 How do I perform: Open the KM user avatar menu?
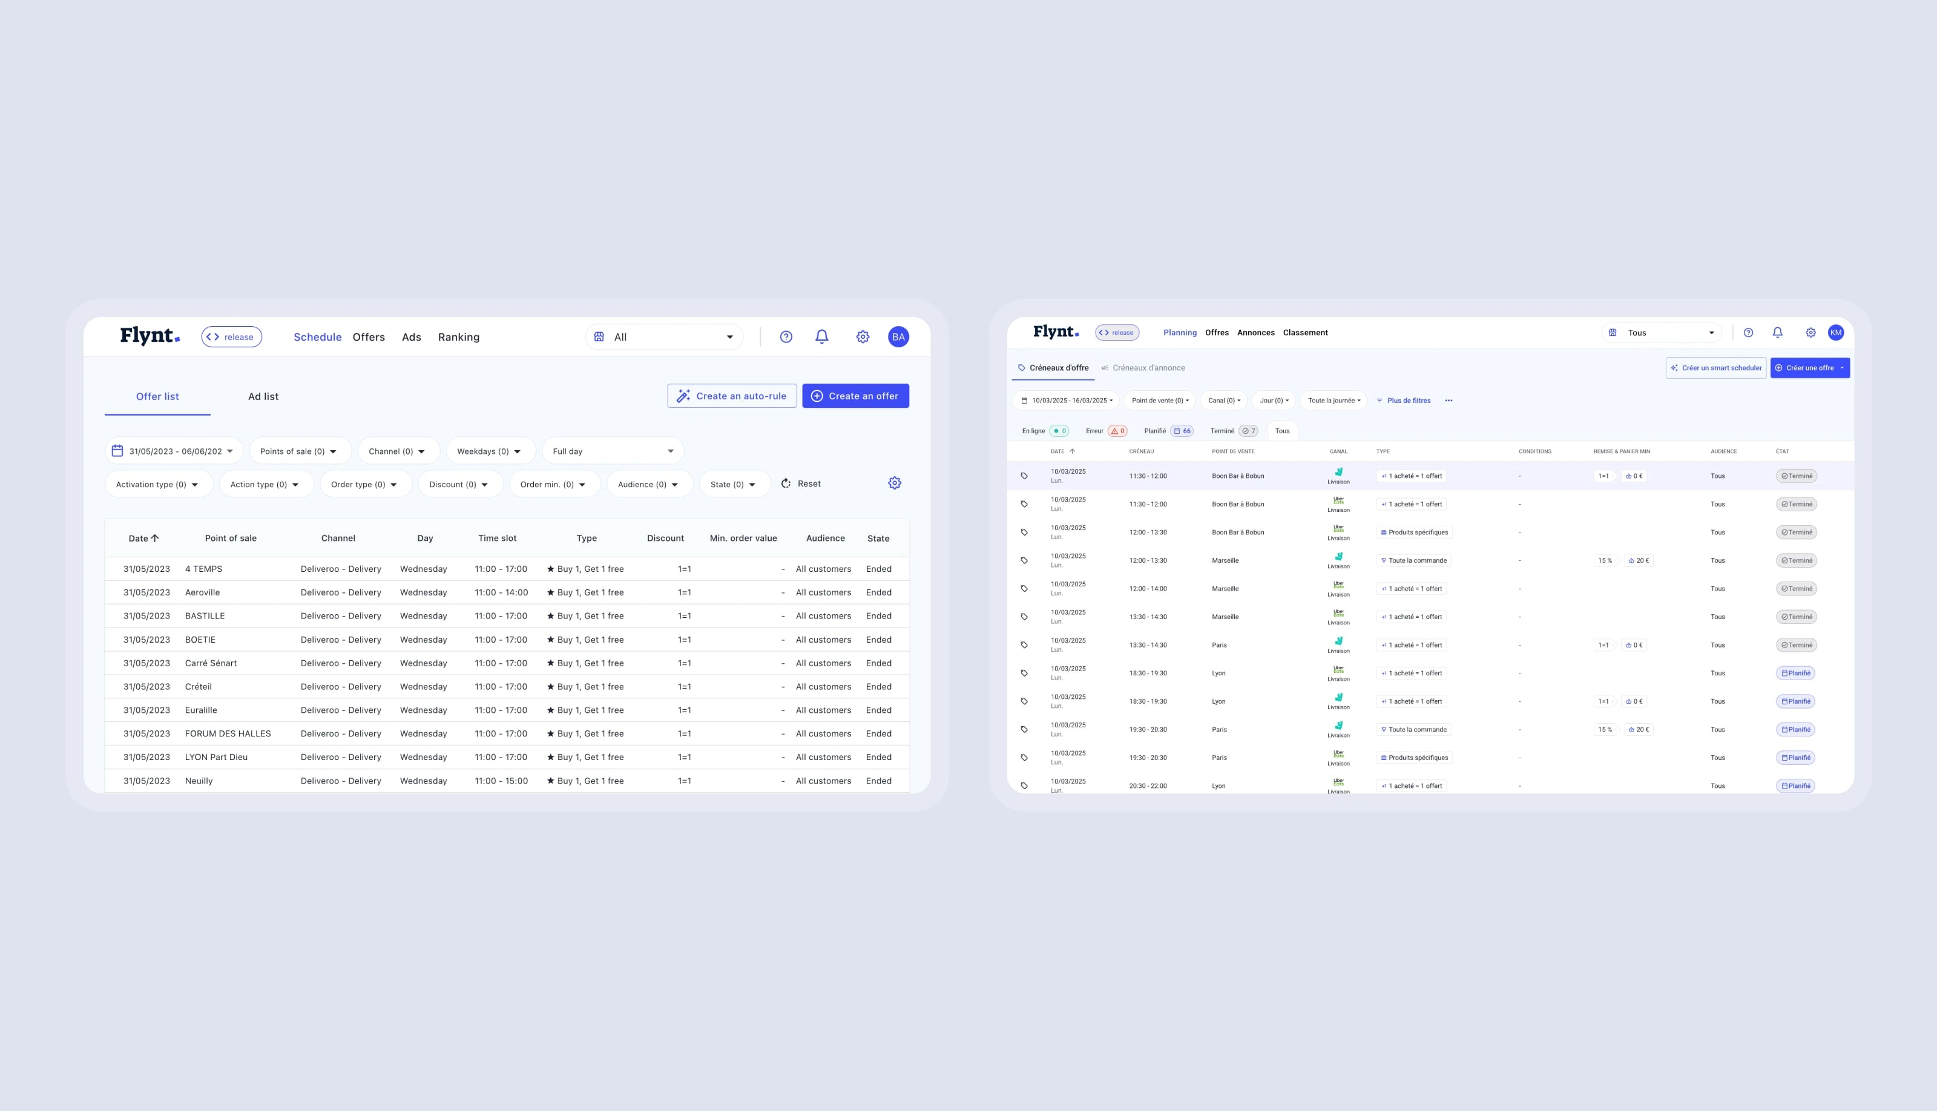(1835, 333)
